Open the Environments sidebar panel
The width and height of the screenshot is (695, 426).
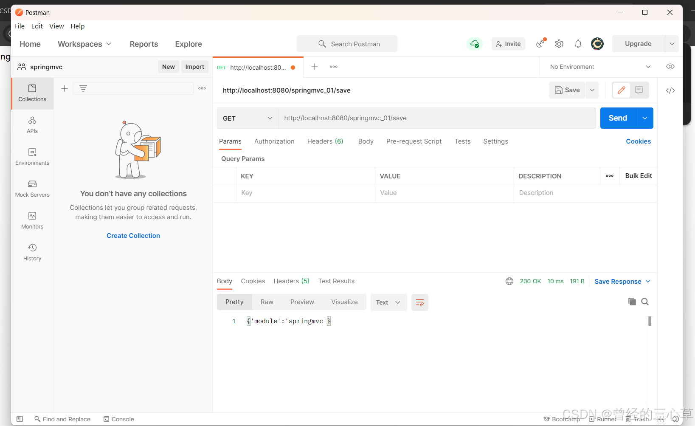32,157
